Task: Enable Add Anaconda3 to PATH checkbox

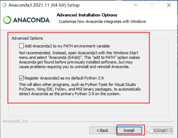Action: 21,46
